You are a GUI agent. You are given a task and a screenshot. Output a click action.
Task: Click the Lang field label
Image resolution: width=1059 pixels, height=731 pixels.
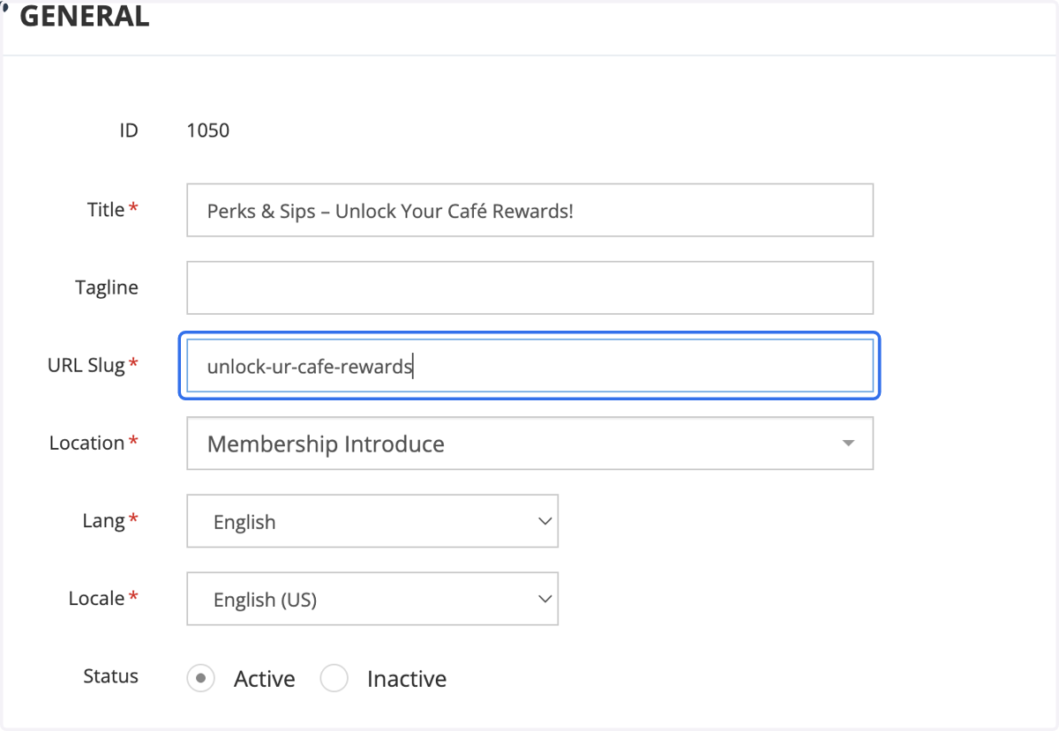pos(103,521)
